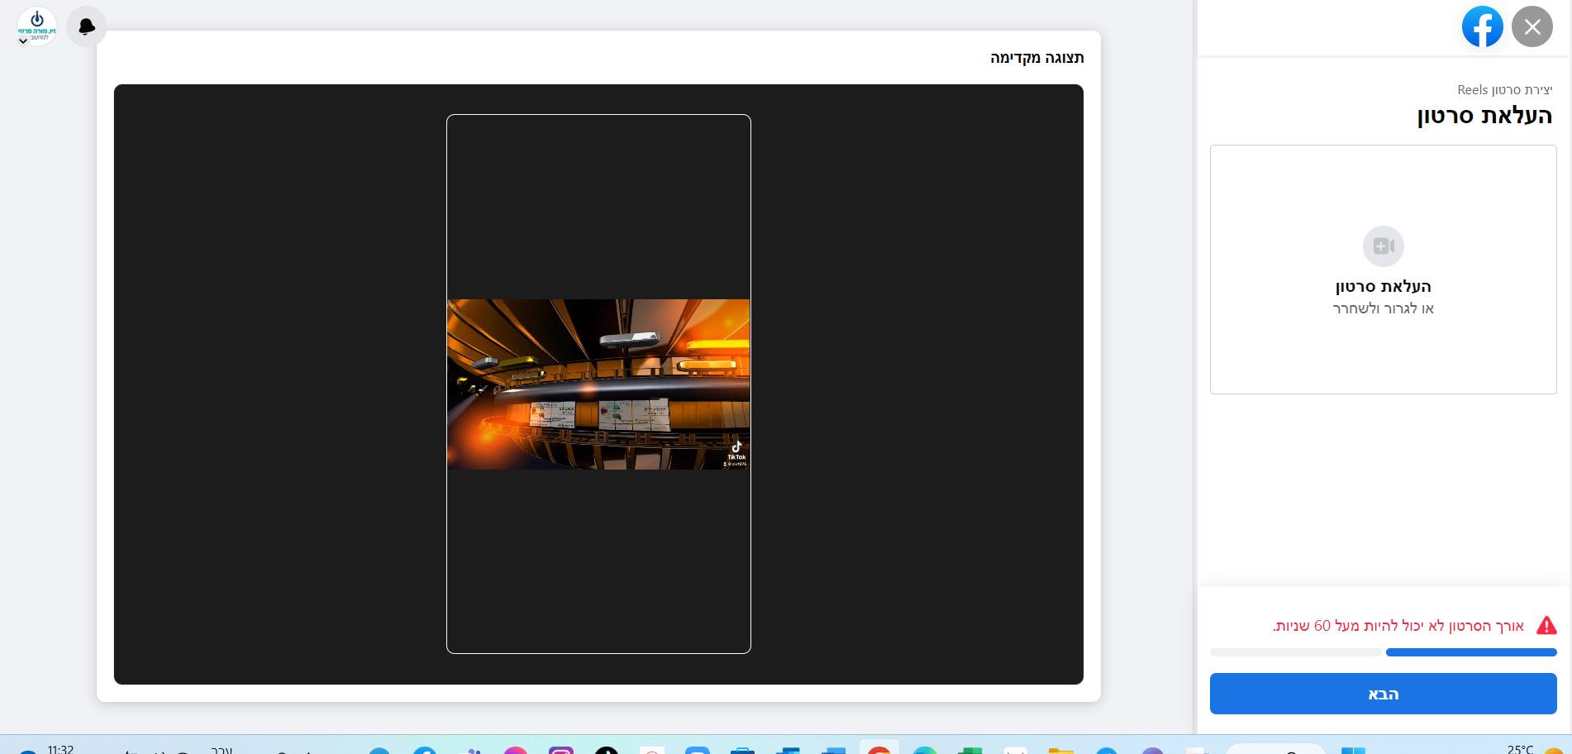The image size is (1572, 754).
Task: Click the gray unfilled progress segment
Action: [x=1297, y=652]
